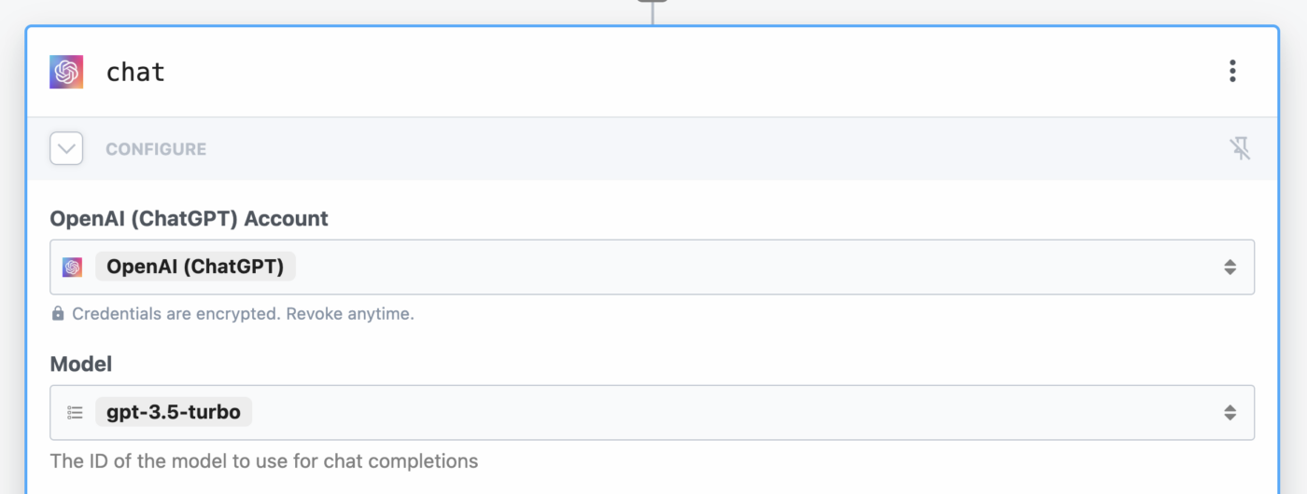Open the Model dropdown arrows

pyautogui.click(x=1230, y=413)
